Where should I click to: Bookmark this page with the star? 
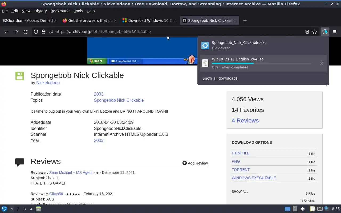(315, 32)
